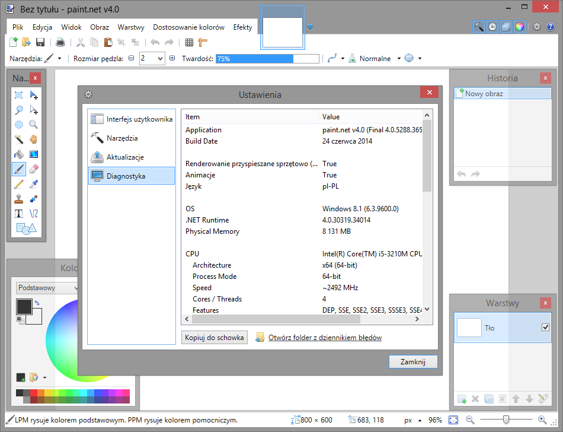Viewport: 563px width, 432px height.
Task: Open the Warstwy menu
Action: (x=131, y=27)
